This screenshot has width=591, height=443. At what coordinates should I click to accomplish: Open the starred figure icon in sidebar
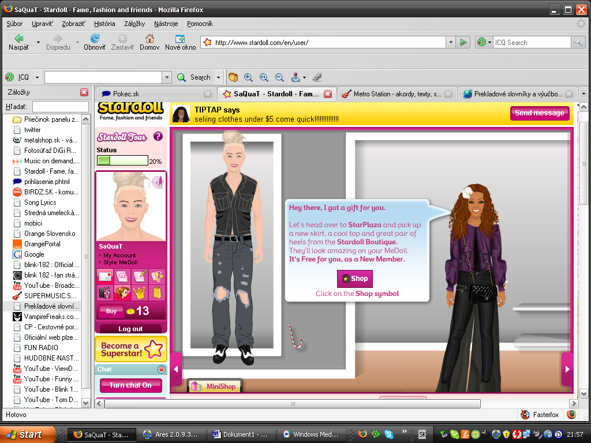click(157, 276)
